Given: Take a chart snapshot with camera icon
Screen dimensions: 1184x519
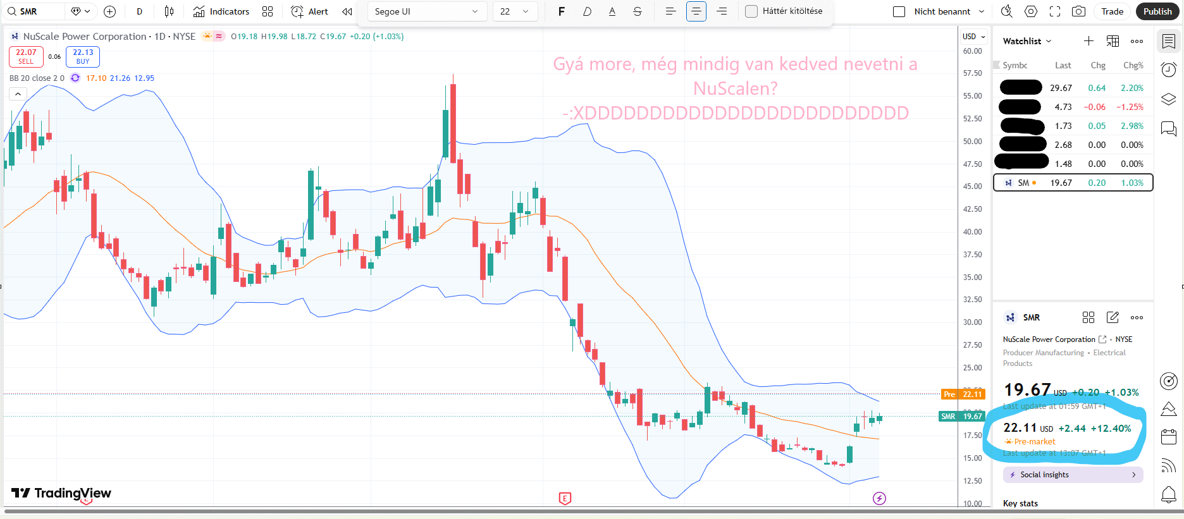Looking at the screenshot, I should click(1078, 11).
